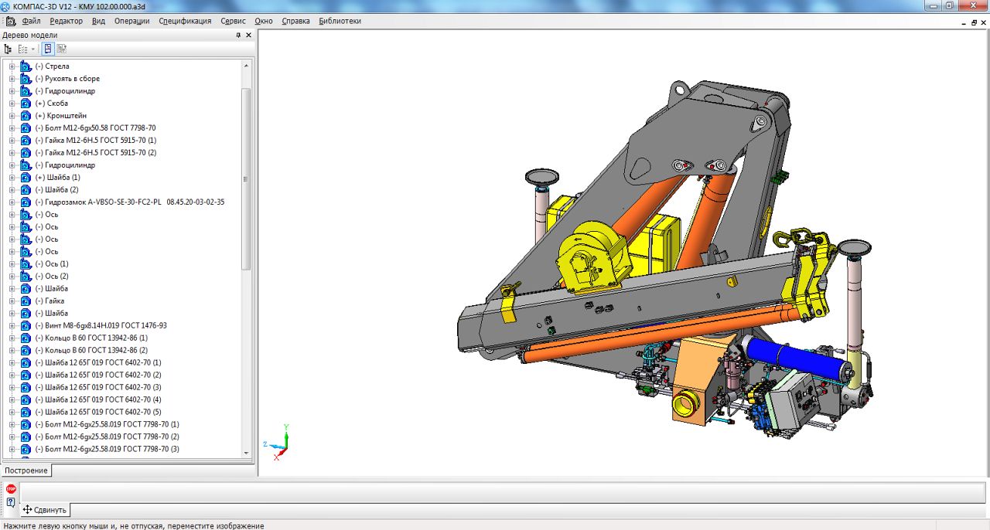
Task: Click the icon beside Гидрозамок A-VBSO-SE-30-FC2-PL
Action: click(x=26, y=202)
